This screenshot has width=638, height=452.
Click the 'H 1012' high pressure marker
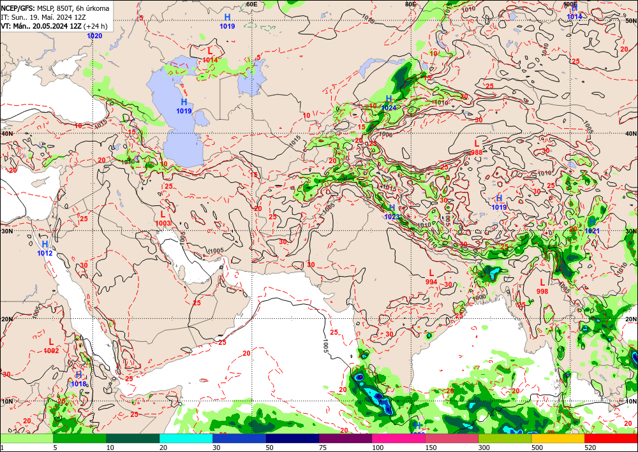[x=45, y=249]
